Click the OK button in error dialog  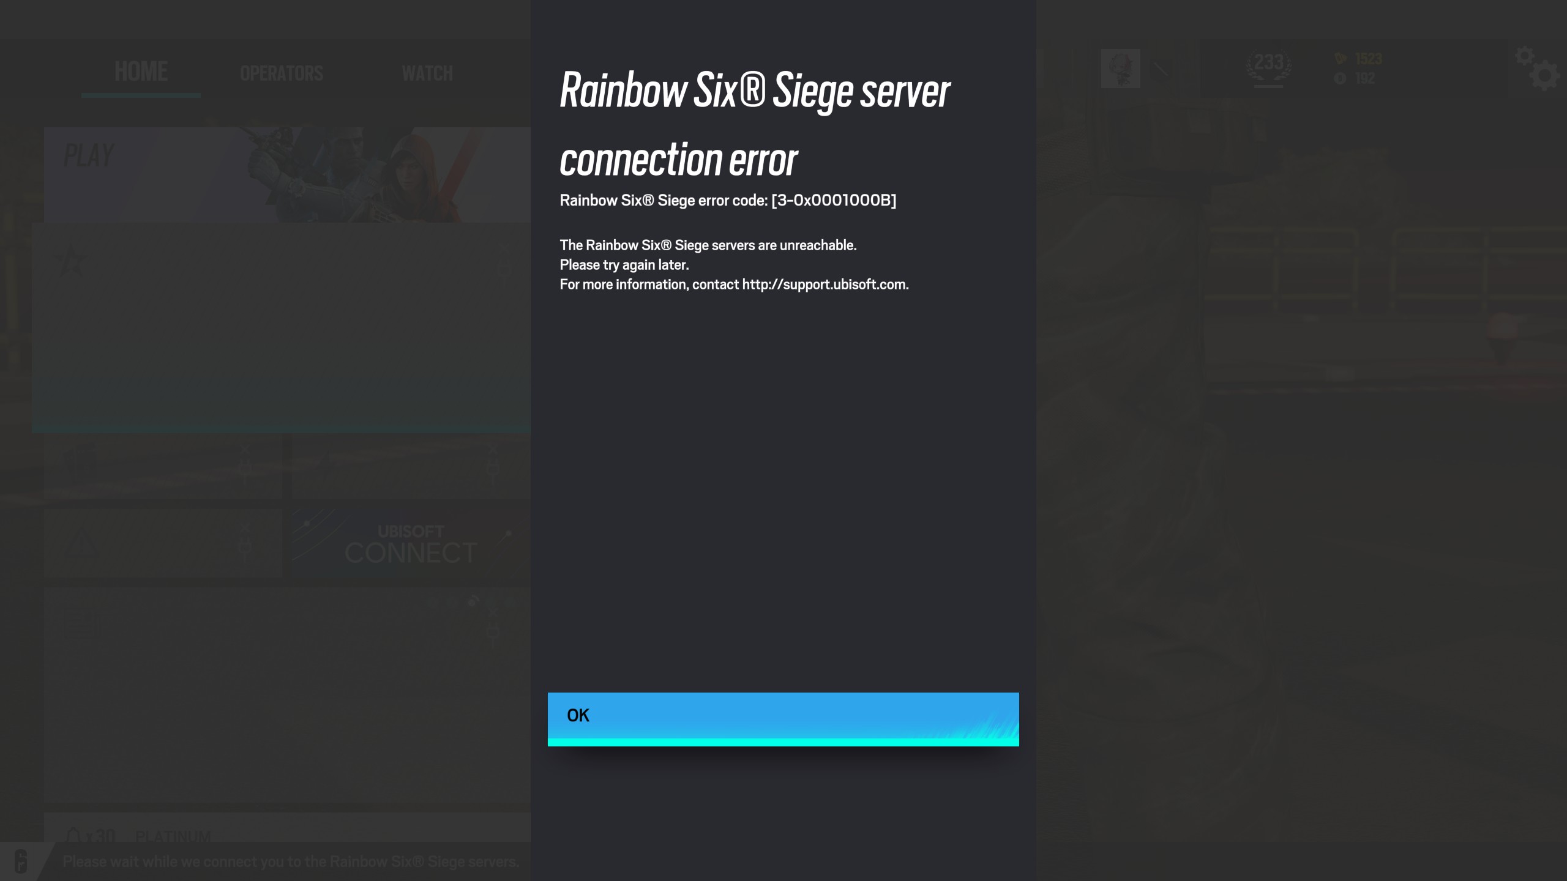click(x=783, y=719)
